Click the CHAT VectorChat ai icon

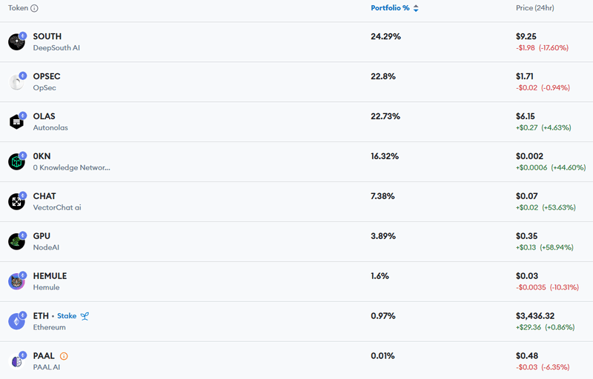tap(16, 201)
